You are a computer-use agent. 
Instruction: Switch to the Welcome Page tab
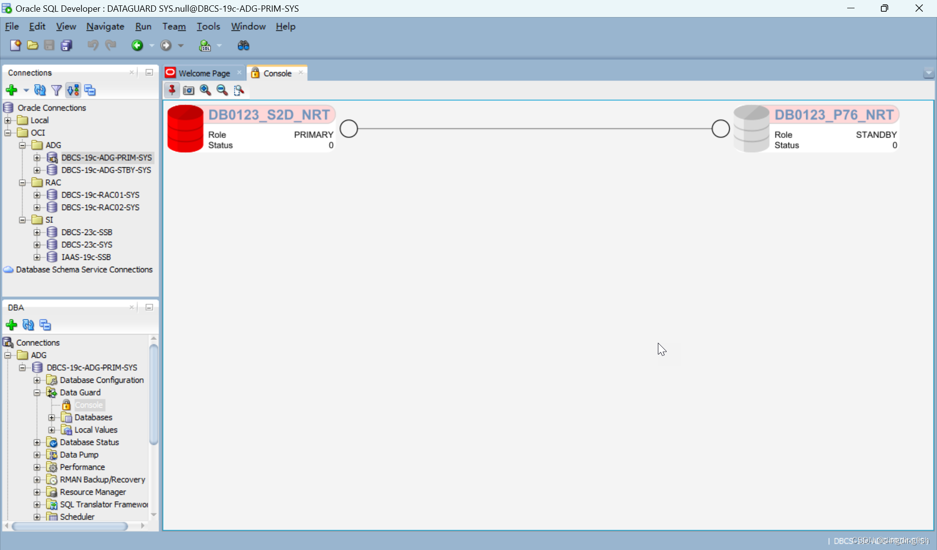click(204, 73)
